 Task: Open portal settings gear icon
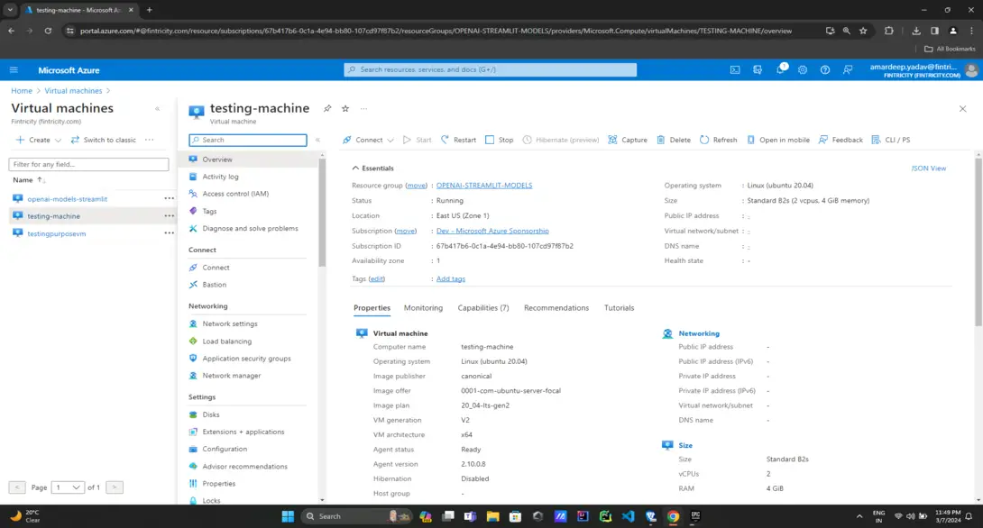pyautogui.click(x=803, y=70)
